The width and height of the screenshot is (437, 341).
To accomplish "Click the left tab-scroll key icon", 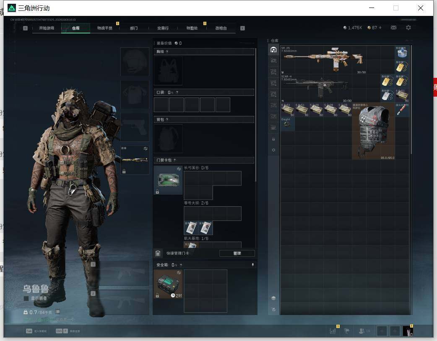I will click(25, 28).
